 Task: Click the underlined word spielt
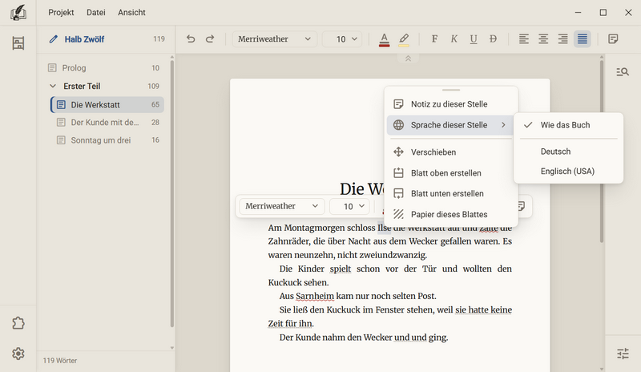pos(340,269)
